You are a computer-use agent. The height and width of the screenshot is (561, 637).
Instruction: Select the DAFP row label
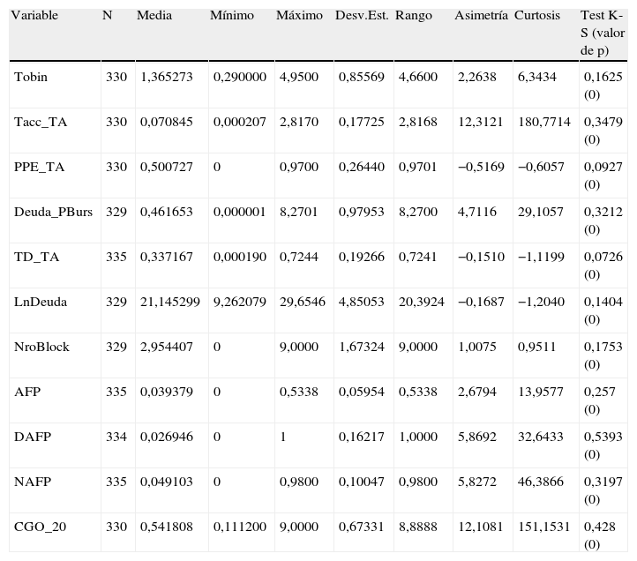31,437
